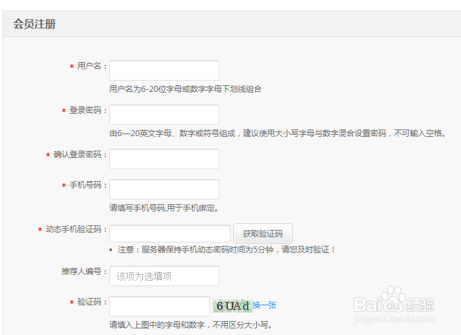Screen dimensions: 461x335
Task: Click the 换一张 link to refresh captcha
Action: click(264, 305)
